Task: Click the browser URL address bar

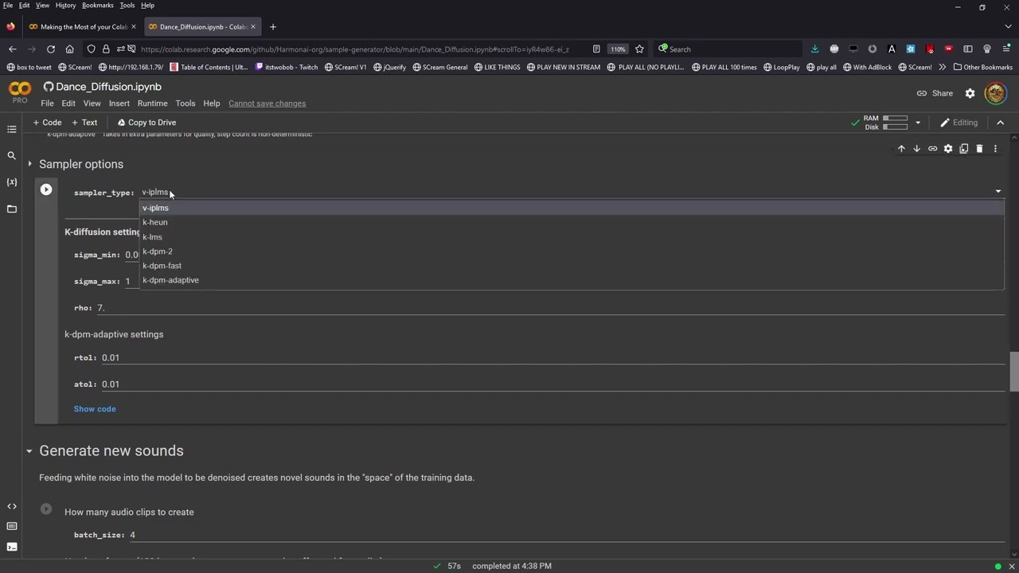Action: pyautogui.click(x=354, y=49)
